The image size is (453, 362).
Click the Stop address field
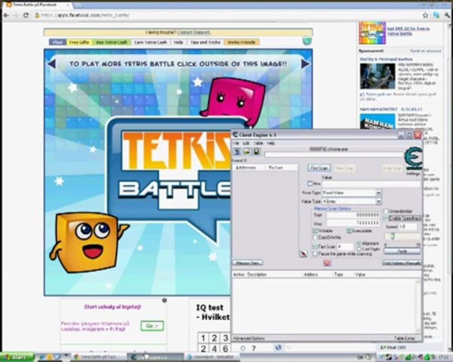[x=353, y=223]
